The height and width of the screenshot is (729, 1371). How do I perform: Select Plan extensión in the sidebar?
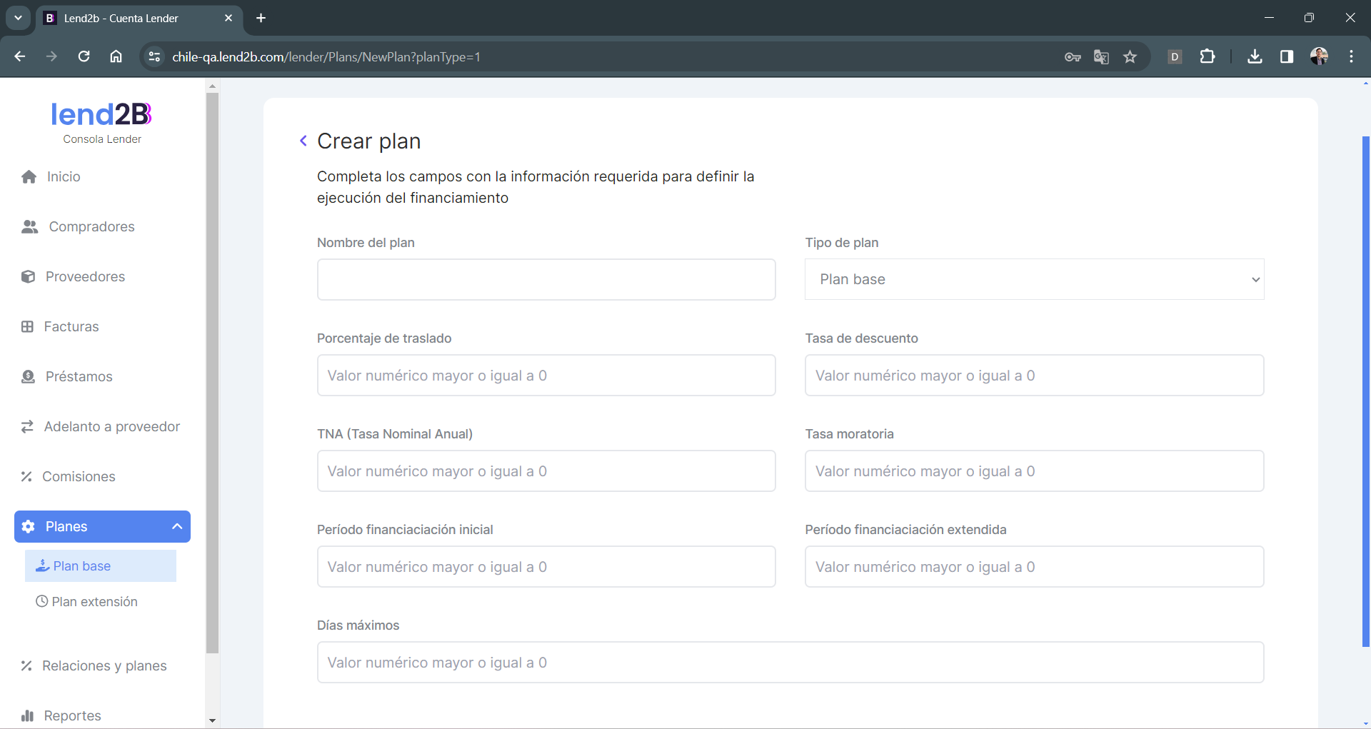[94, 602]
